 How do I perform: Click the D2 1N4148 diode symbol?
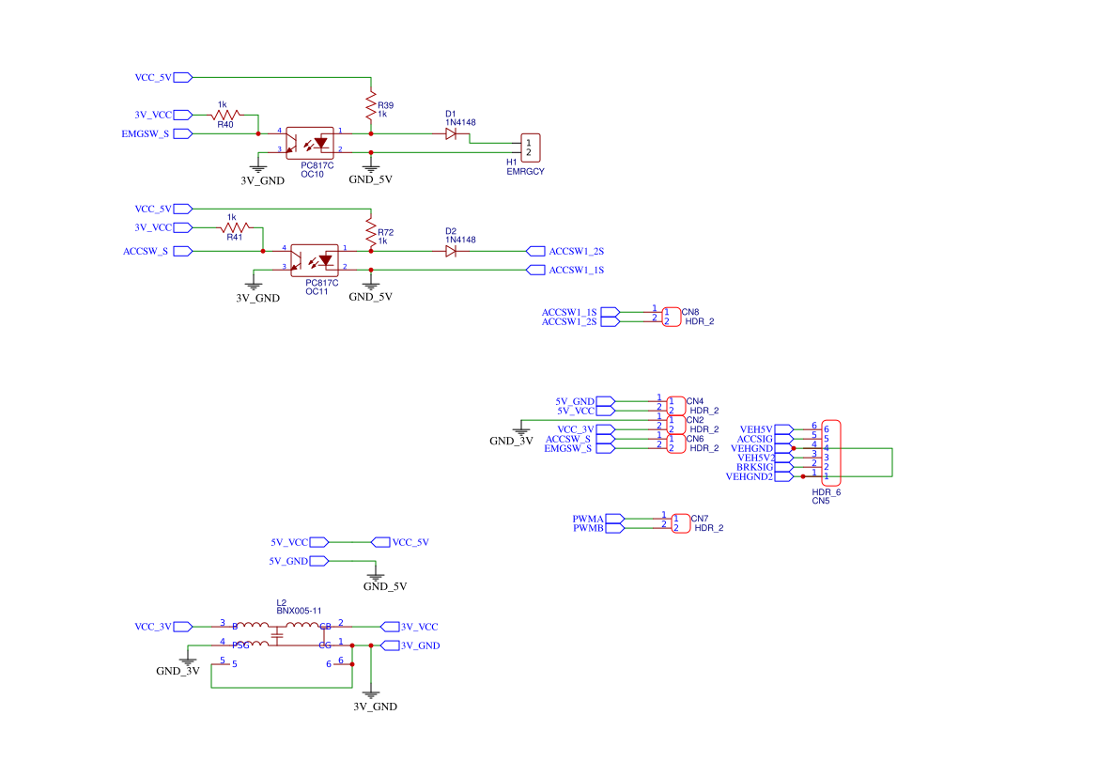(x=451, y=251)
